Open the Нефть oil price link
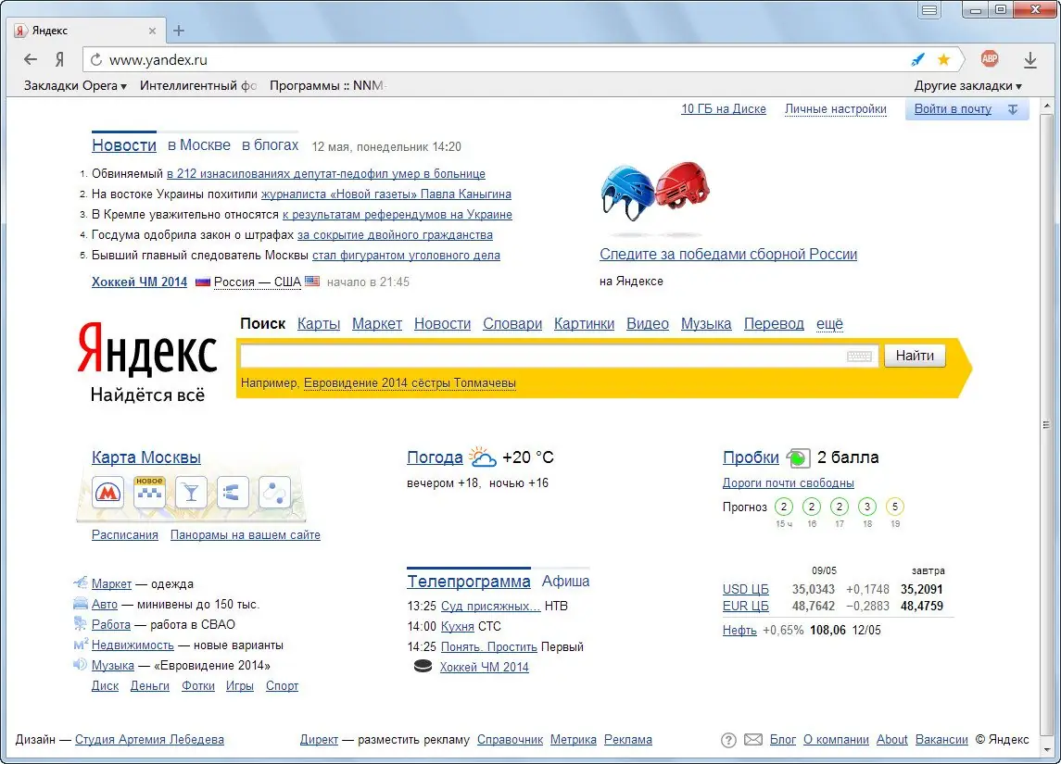 739,630
